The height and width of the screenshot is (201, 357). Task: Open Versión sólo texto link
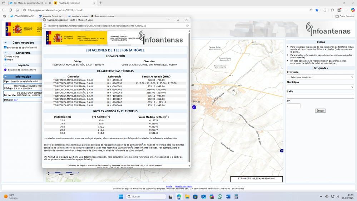[x=183, y=186]
